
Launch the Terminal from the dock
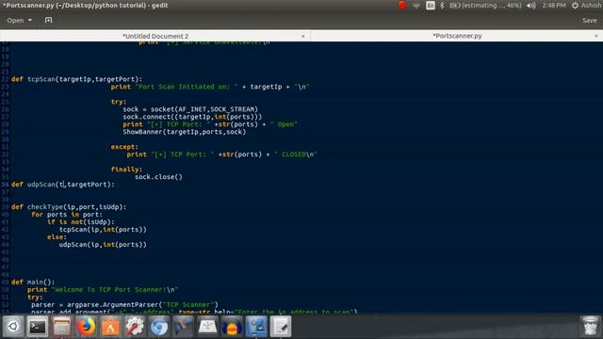click(x=38, y=327)
